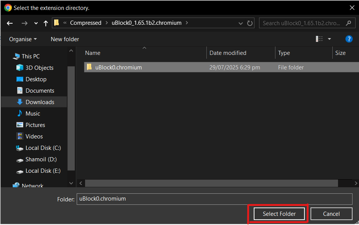Refresh the current folder view
359x225 pixels.
[250, 23]
